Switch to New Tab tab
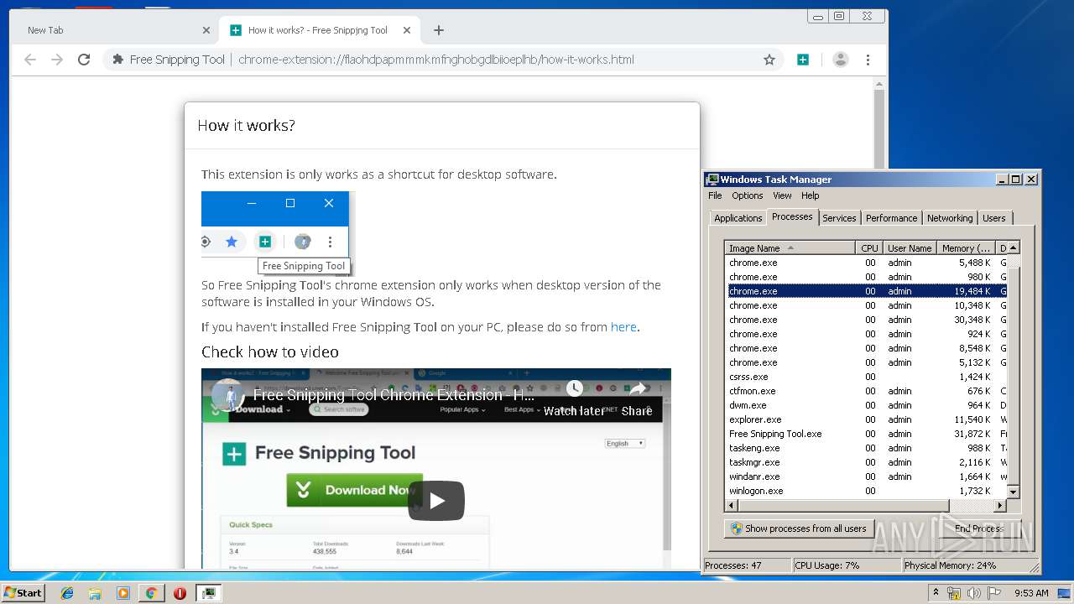1074x604 pixels. click(116, 30)
